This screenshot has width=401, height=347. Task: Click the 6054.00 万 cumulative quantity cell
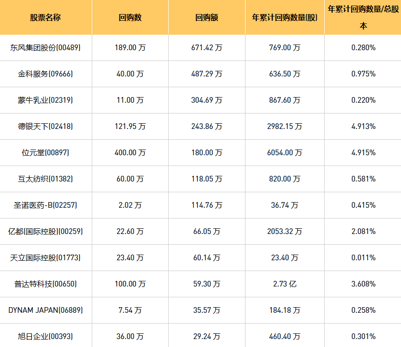click(285, 153)
